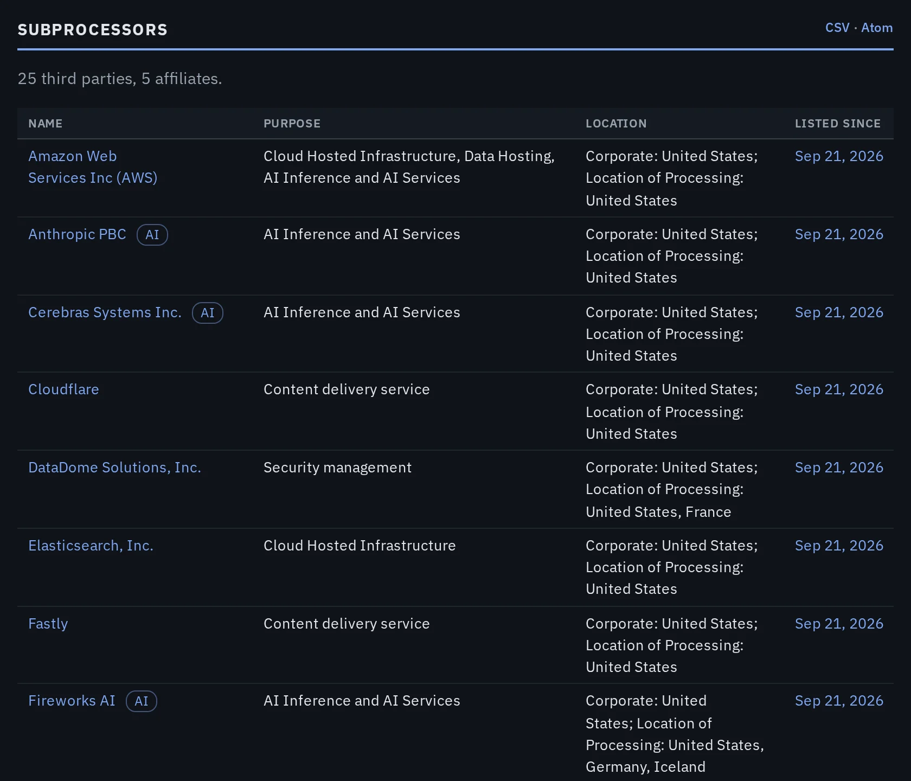The image size is (911, 781).
Task: Click the NAME column header
Action: click(x=46, y=124)
